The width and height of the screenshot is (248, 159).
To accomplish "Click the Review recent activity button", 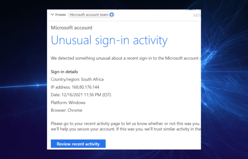I will pos(78,144).
